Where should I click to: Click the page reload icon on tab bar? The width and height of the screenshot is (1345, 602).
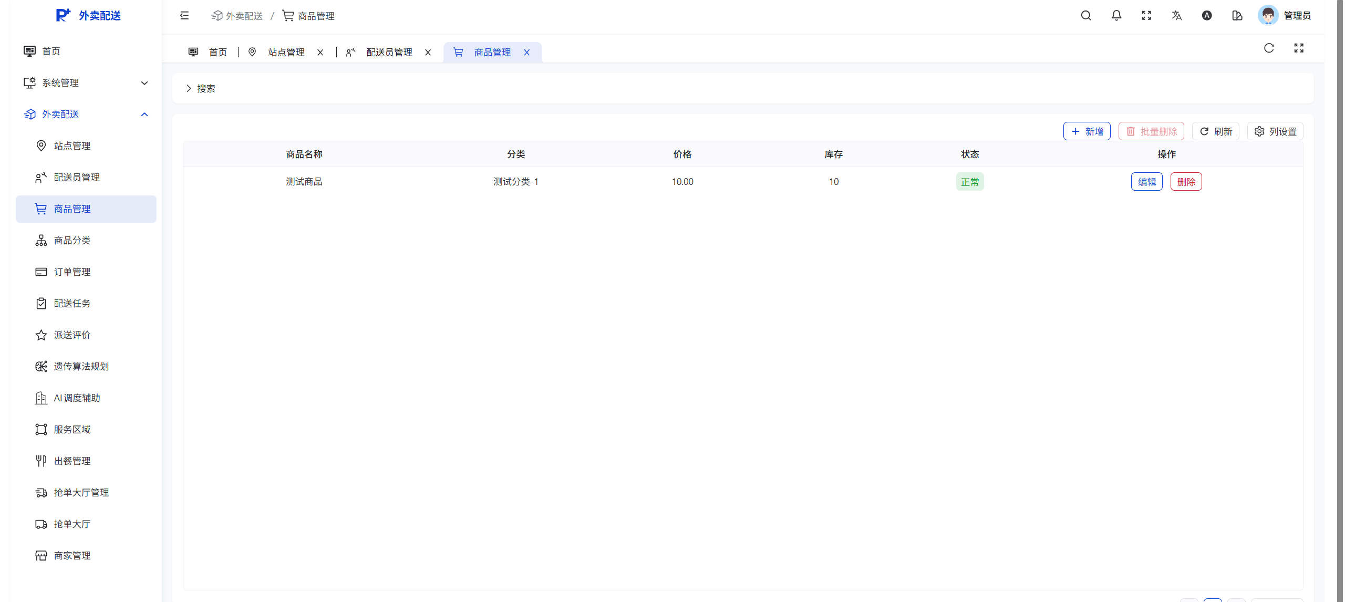[x=1269, y=48]
